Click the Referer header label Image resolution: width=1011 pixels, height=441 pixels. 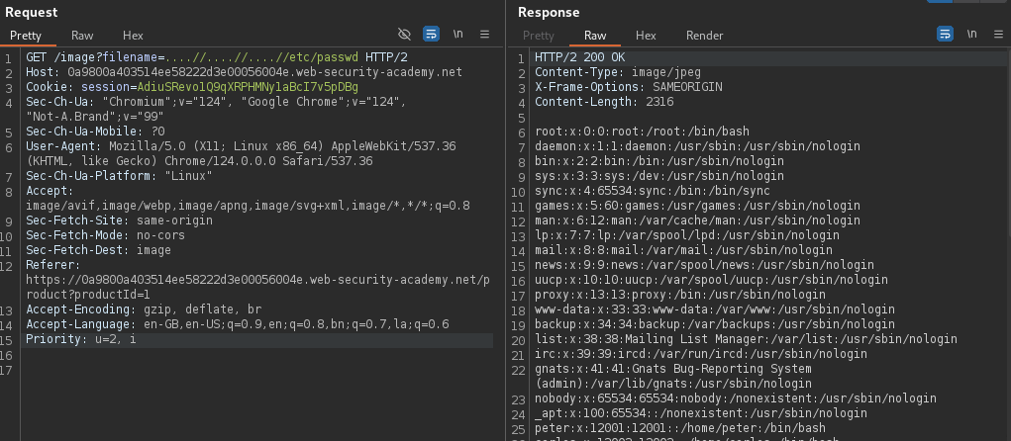tap(52, 265)
